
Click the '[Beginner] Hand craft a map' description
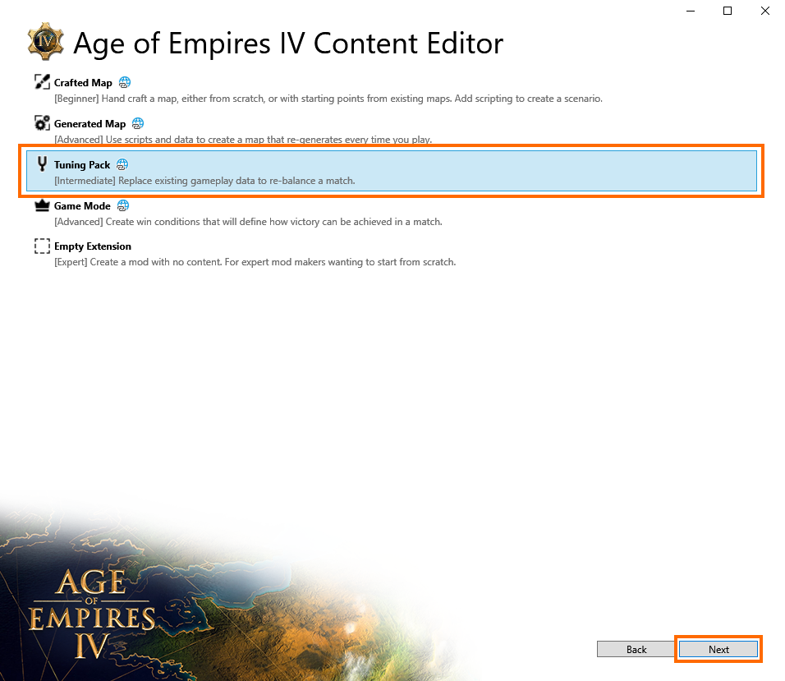tap(328, 99)
